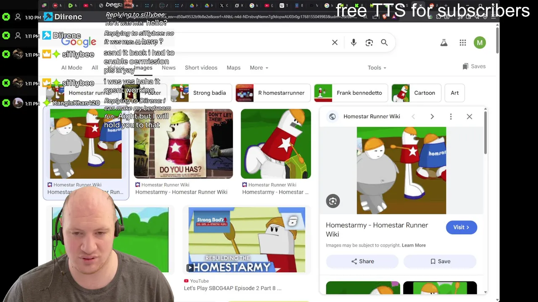Expand the Tools dropdown
Image resolution: width=538 pixels, height=302 pixels.
point(377,68)
